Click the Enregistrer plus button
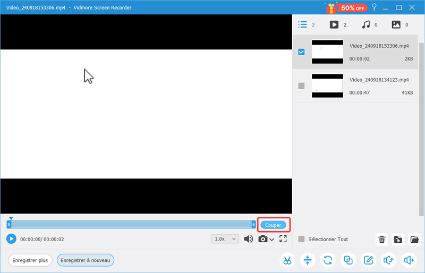 point(30,260)
